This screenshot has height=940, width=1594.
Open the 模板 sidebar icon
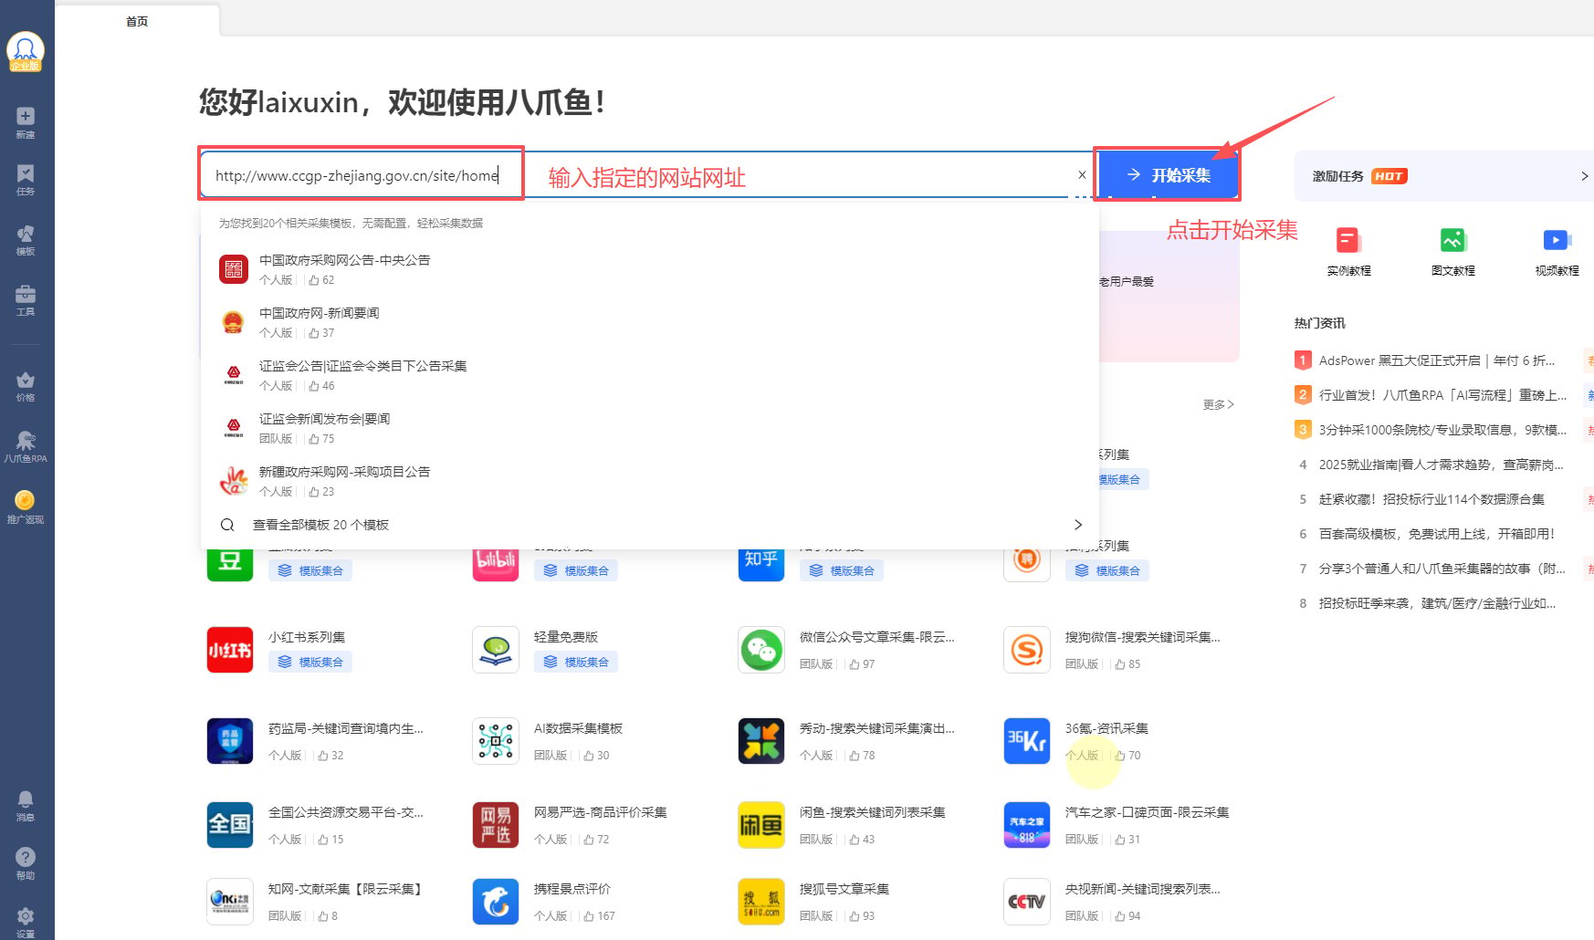point(26,240)
